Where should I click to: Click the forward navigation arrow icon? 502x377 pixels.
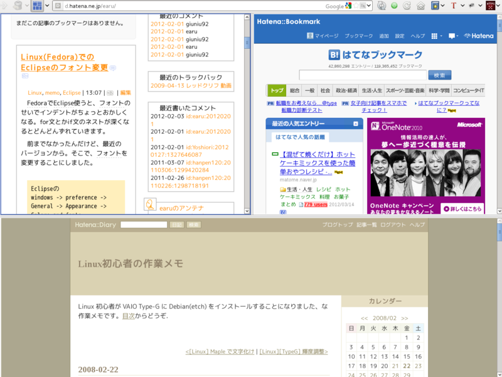pyautogui.click(x=4, y=6)
